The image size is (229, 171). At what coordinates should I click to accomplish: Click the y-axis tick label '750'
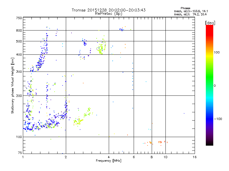pos(19,18)
